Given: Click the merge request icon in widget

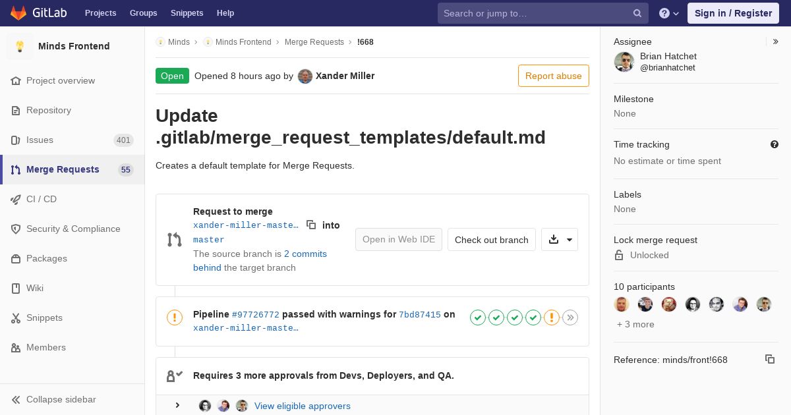Looking at the screenshot, I should point(175,240).
